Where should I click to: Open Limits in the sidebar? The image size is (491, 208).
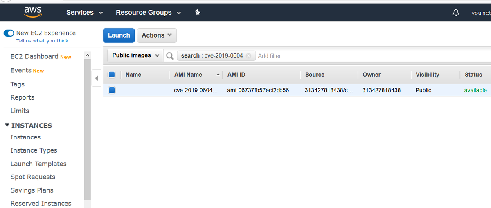pyautogui.click(x=20, y=111)
